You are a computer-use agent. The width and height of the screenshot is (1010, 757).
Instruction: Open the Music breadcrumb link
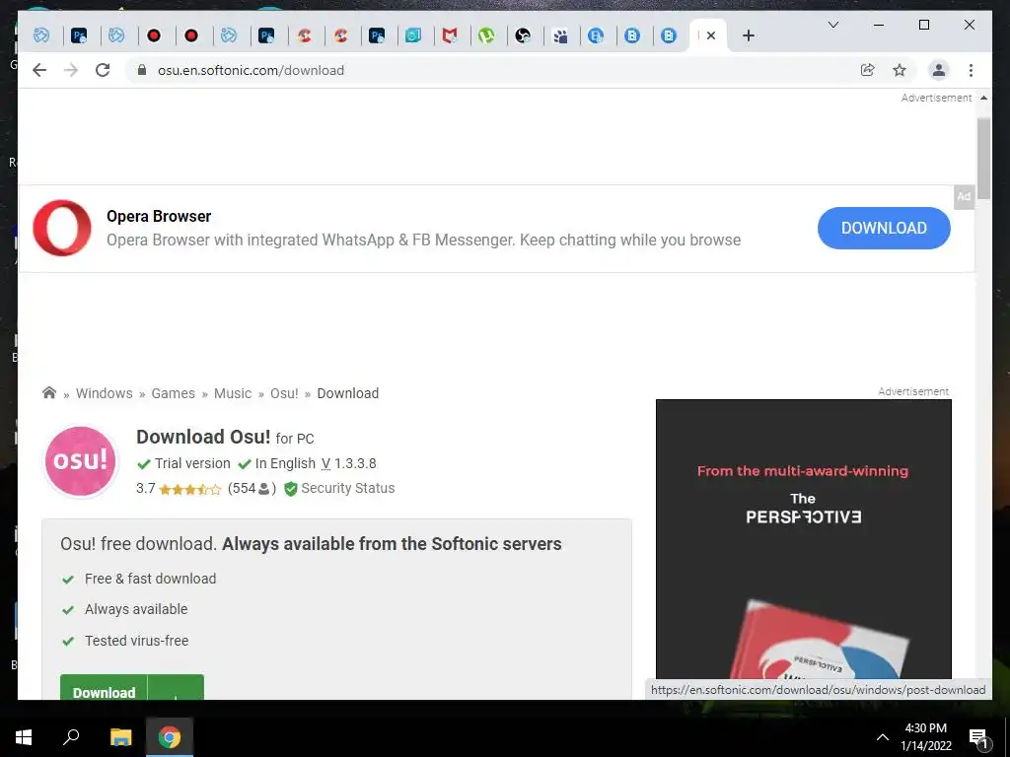[x=233, y=393]
